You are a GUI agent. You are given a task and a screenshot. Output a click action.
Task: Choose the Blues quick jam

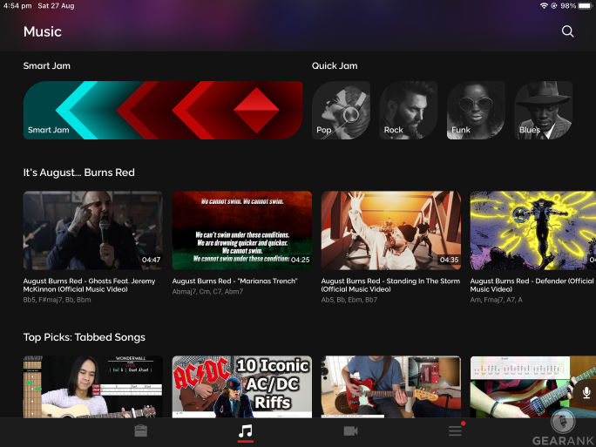click(x=544, y=111)
